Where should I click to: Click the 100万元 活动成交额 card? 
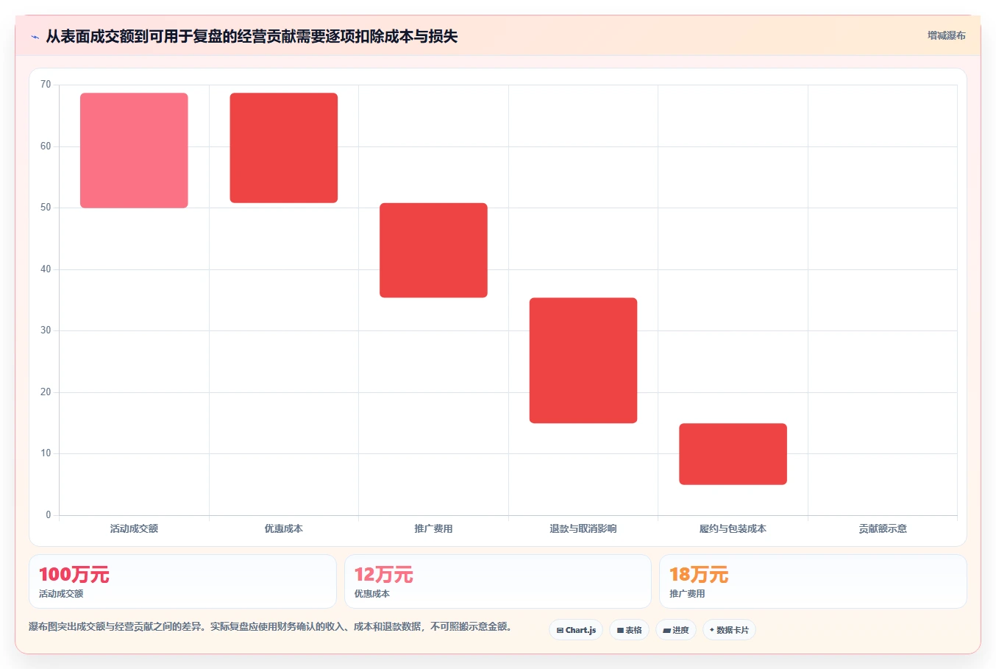click(x=182, y=581)
